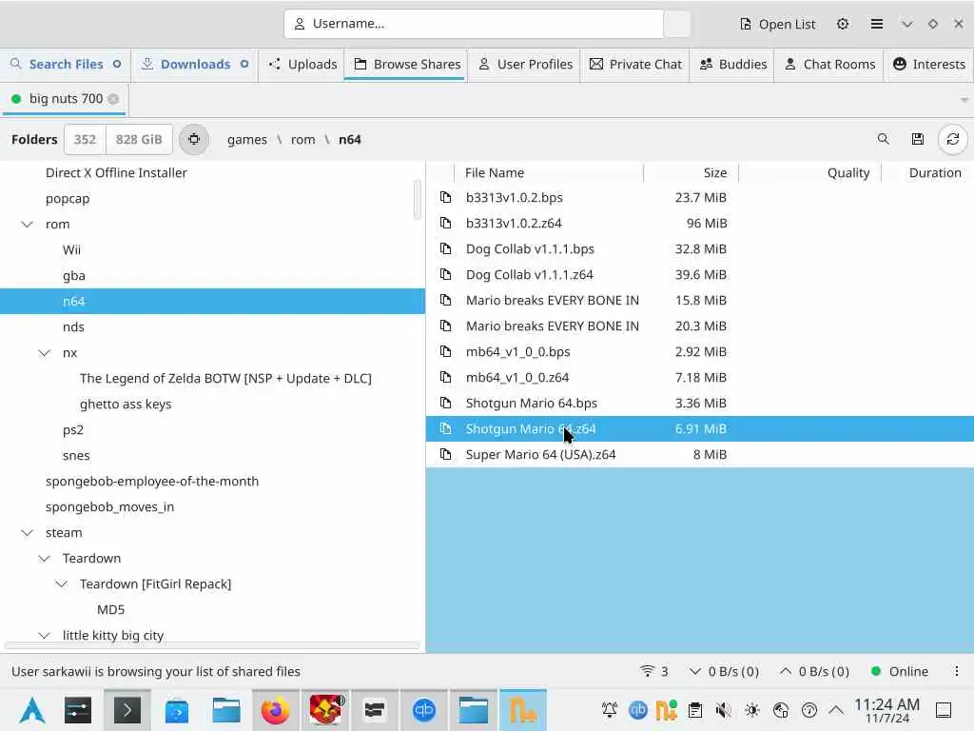Open the User Profiles tab
974x731 pixels.
tap(525, 64)
